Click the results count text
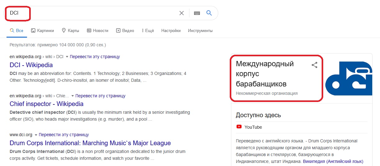 [x=58, y=45]
